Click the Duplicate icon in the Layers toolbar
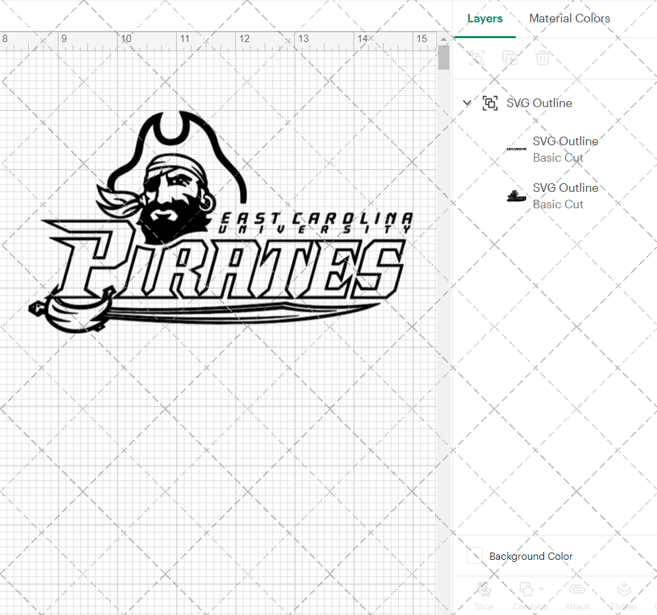The height and width of the screenshot is (615, 657). click(510, 58)
